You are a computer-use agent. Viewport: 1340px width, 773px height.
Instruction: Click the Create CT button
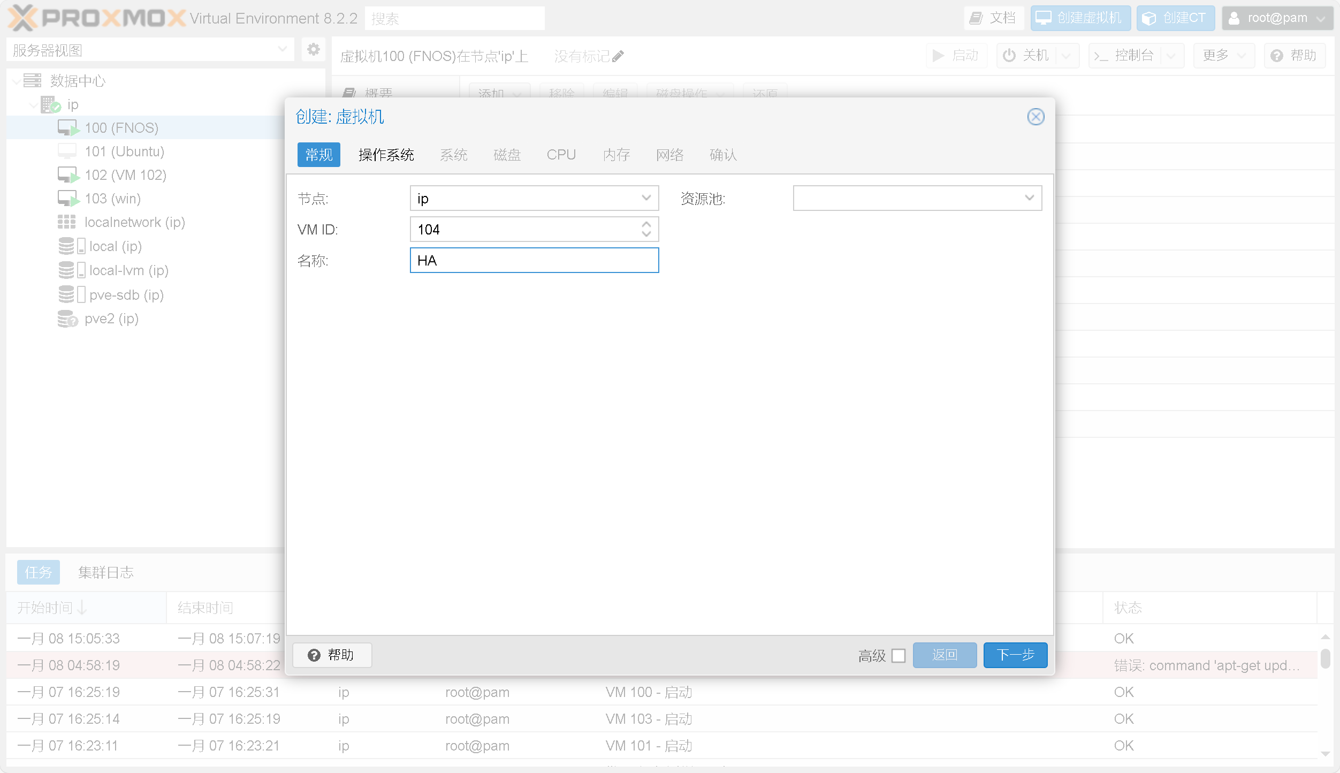1176,18
